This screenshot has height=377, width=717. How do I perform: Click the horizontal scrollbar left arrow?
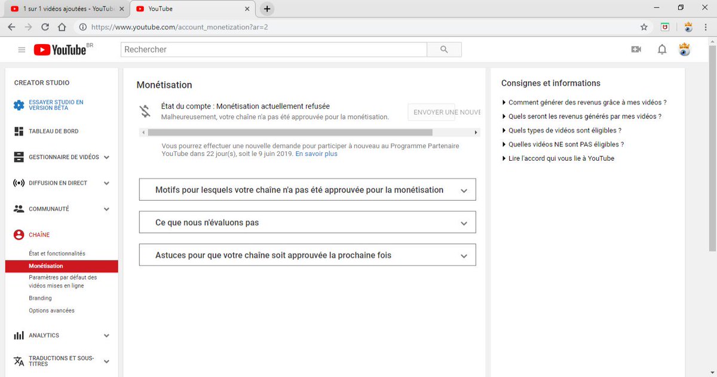(143, 132)
